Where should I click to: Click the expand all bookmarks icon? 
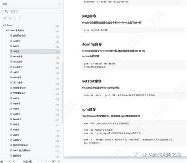[x=5, y=18]
